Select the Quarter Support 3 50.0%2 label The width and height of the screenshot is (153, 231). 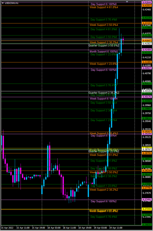click(104, 45)
